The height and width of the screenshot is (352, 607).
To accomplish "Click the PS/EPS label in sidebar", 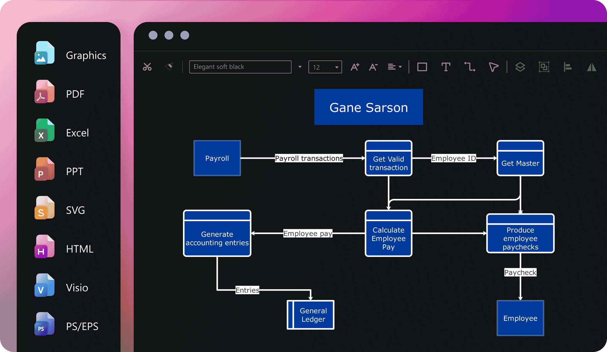I will pyautogui.click(x=82, y=326).
